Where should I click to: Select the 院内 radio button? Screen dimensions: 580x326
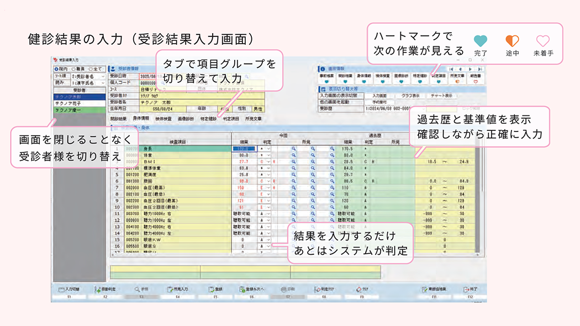[x=56, y=69]
